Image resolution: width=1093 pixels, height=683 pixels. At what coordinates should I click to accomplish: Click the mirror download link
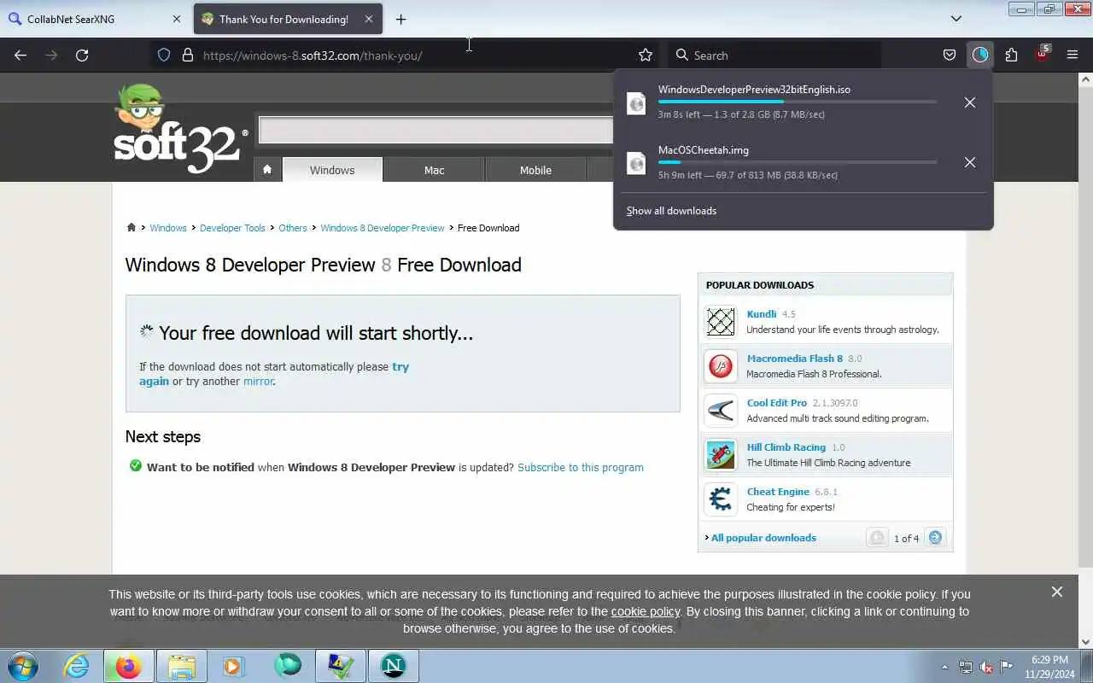click(258, 382)
